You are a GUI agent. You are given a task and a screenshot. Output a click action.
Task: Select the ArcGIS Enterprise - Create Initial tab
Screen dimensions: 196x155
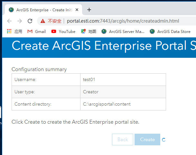coord(43,10)
